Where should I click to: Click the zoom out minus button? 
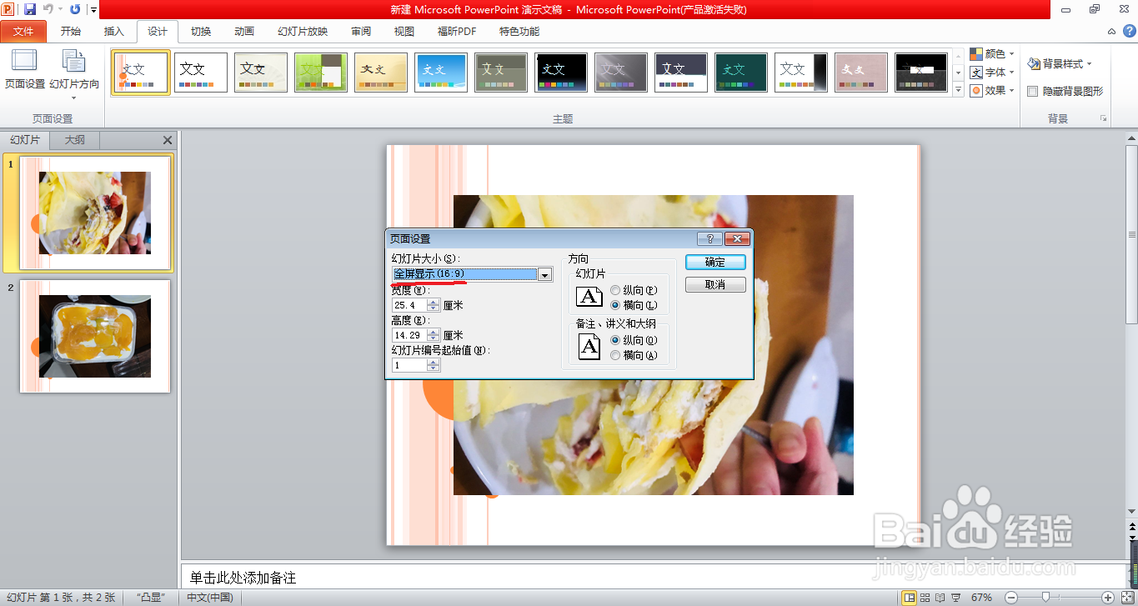(x=1010, y=597)
